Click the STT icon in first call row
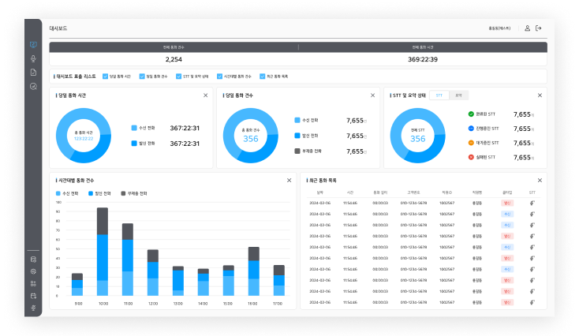This screenshot has width=579, height=336. pyautogui.click(x=532, y=203)
